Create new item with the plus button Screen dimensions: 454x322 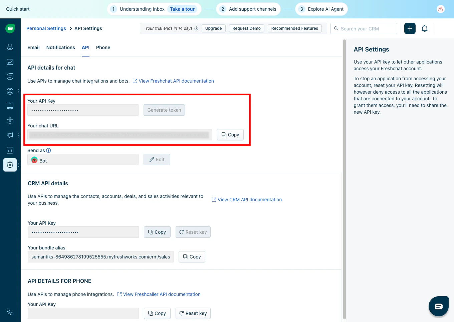pos(410,28)
